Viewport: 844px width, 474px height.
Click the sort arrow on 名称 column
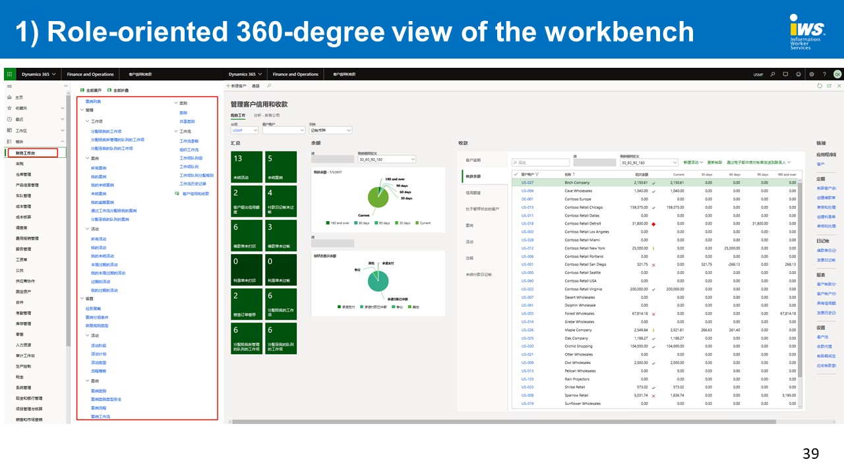pos(575,174)
